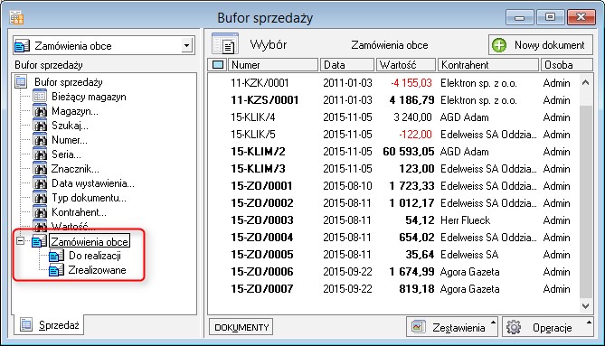Open the Zestawienia button menu
605x346 pixels.
(x=452, y=327)
